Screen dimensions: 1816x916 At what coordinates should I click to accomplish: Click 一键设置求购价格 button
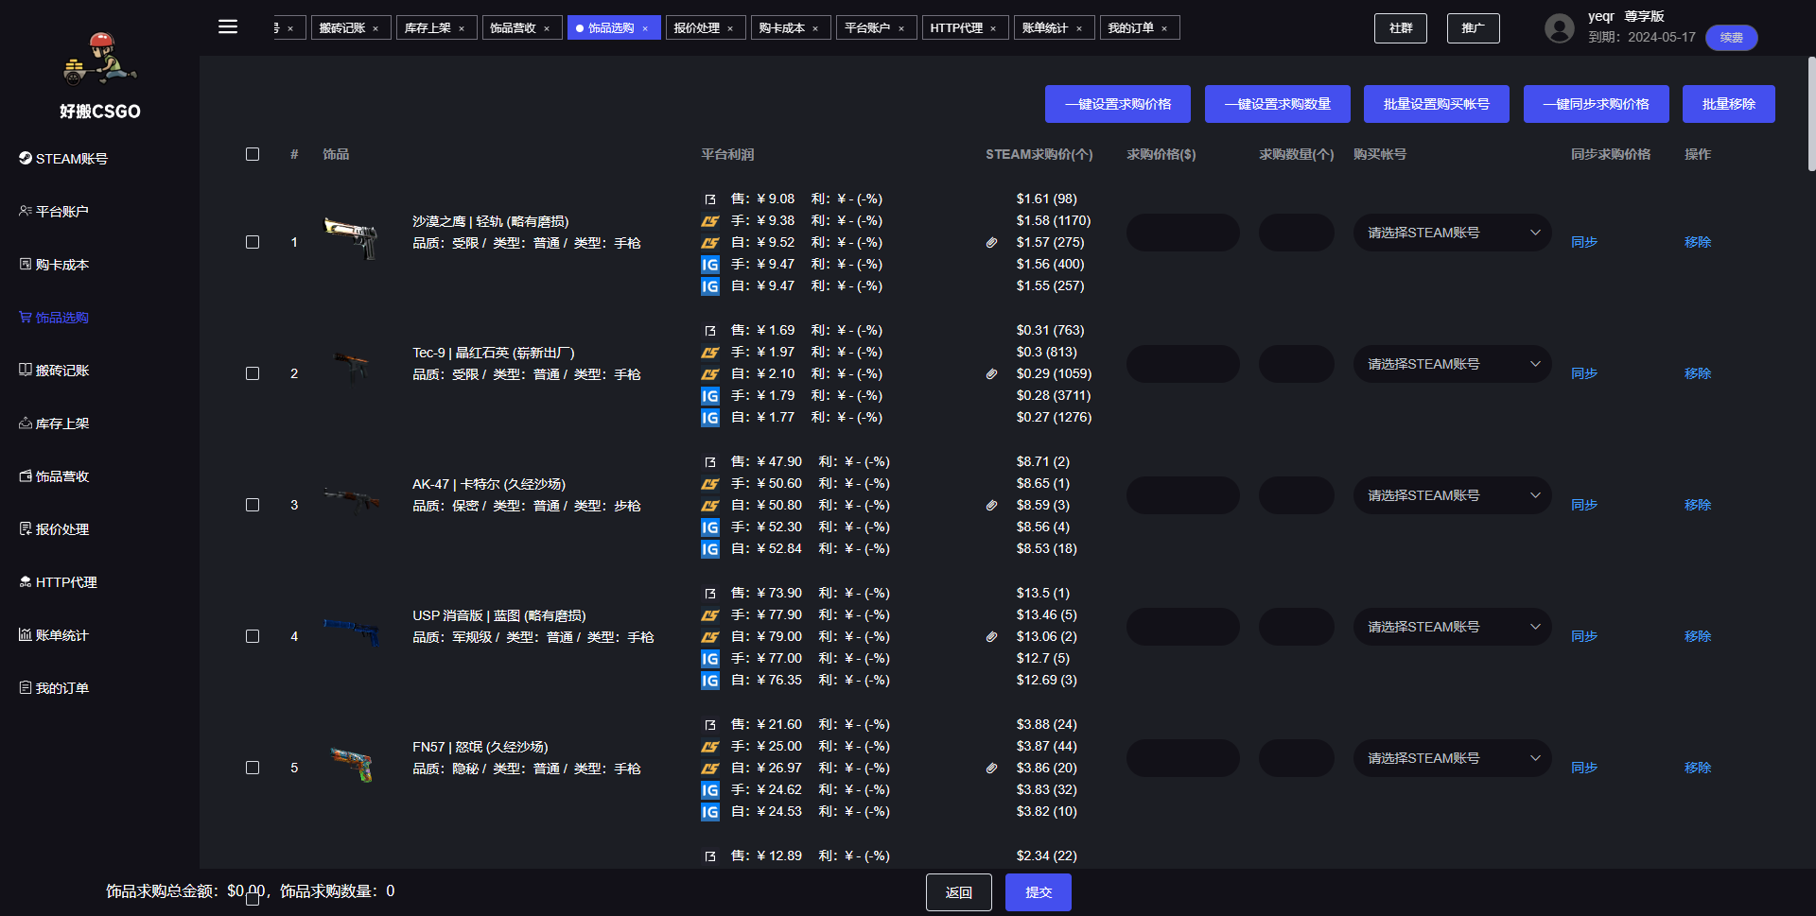click(1118, 104)
